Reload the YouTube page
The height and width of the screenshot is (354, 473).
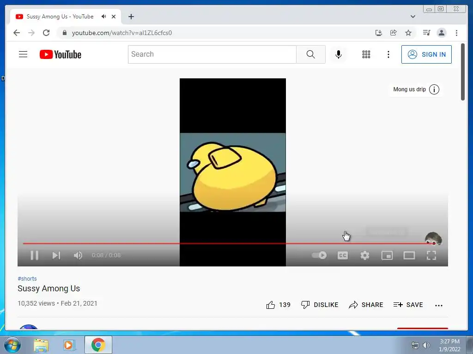pos(46,33)
